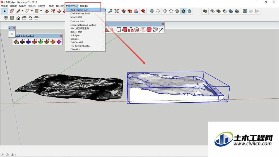Open the 文件(F) menu
The width and height of the screenshot is (279, 157).
coord(4,6)
